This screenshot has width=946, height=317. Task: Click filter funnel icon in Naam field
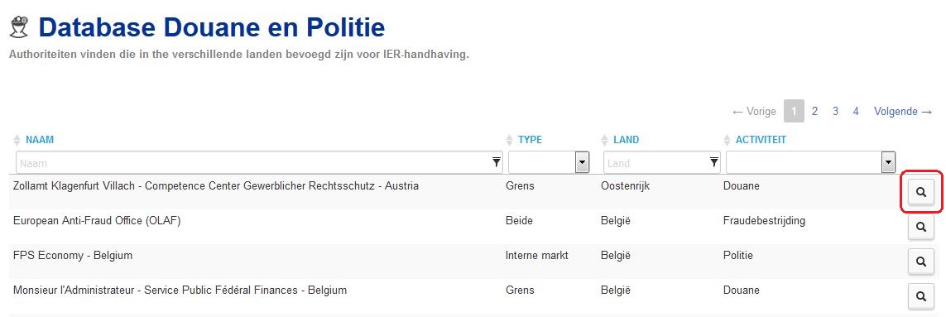coord(497,162)
